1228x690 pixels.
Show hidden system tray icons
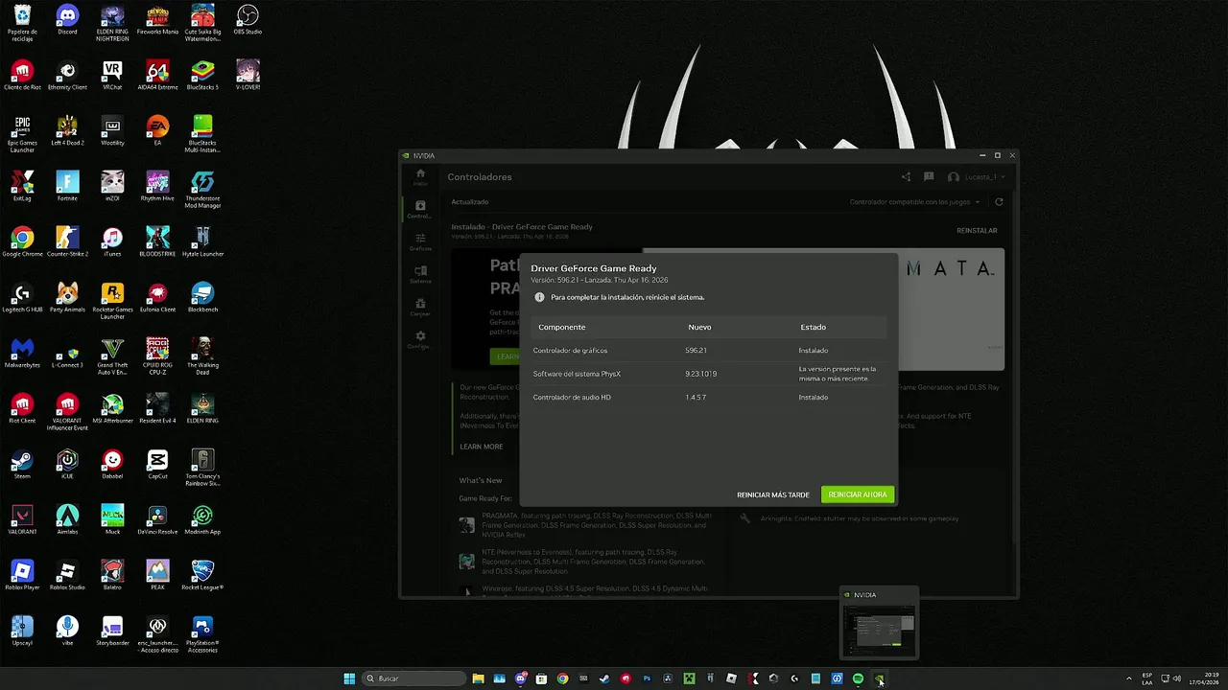click(1129, 678)
